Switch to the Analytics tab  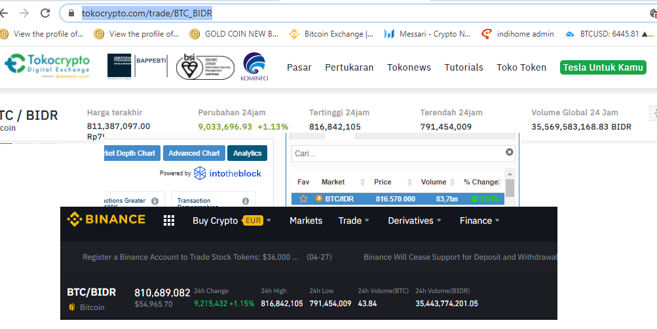pyautogui.click(x=247, y=153)
